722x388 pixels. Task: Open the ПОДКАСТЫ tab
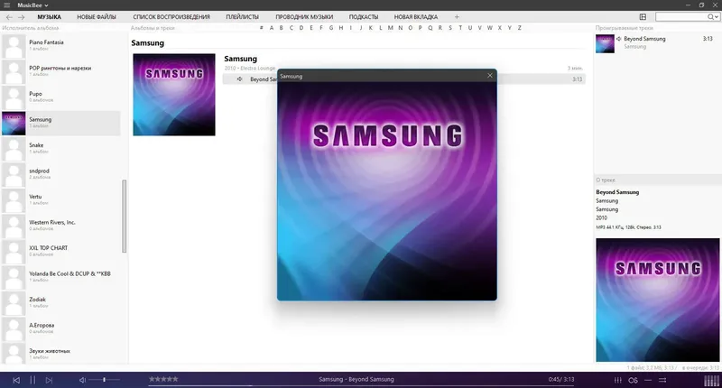pyautogui.click(x=366, y=17)
